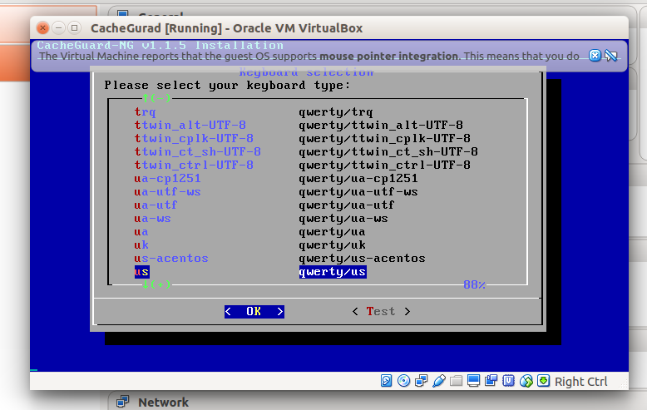The image size is (647, 410).
Task: Dismiss the mouse integration notification with X icon
Action: [x=595, y=55]
